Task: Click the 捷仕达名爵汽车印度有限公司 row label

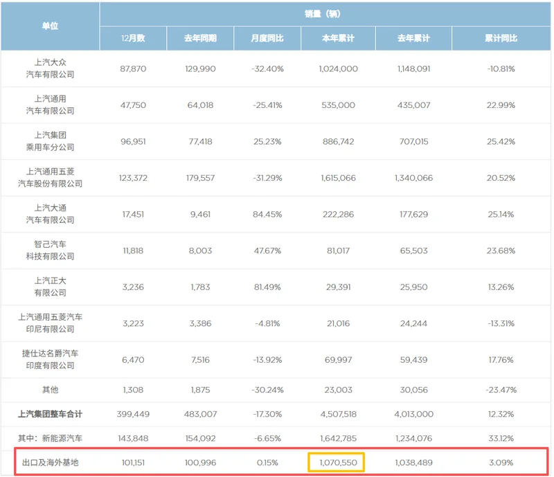Action: [x=50, y=360]
